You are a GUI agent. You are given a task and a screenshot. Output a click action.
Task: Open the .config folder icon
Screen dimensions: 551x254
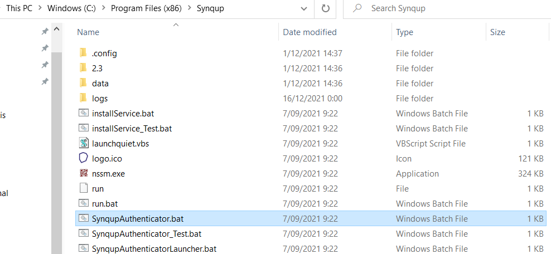pos(83,53)
